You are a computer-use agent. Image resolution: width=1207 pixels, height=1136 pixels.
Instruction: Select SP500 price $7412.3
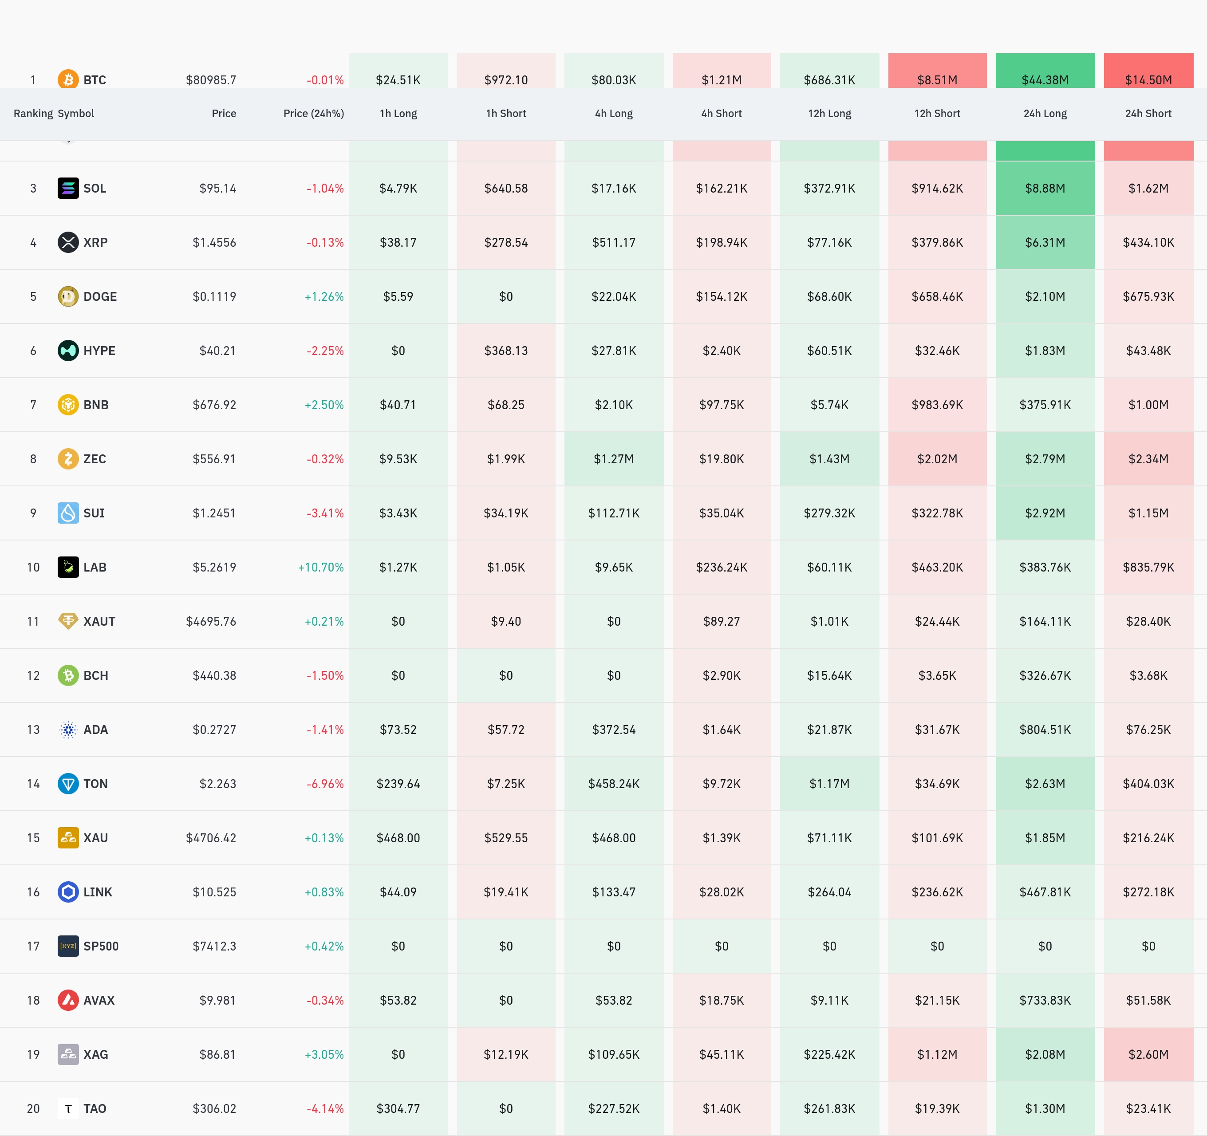[x=214, y=946]
